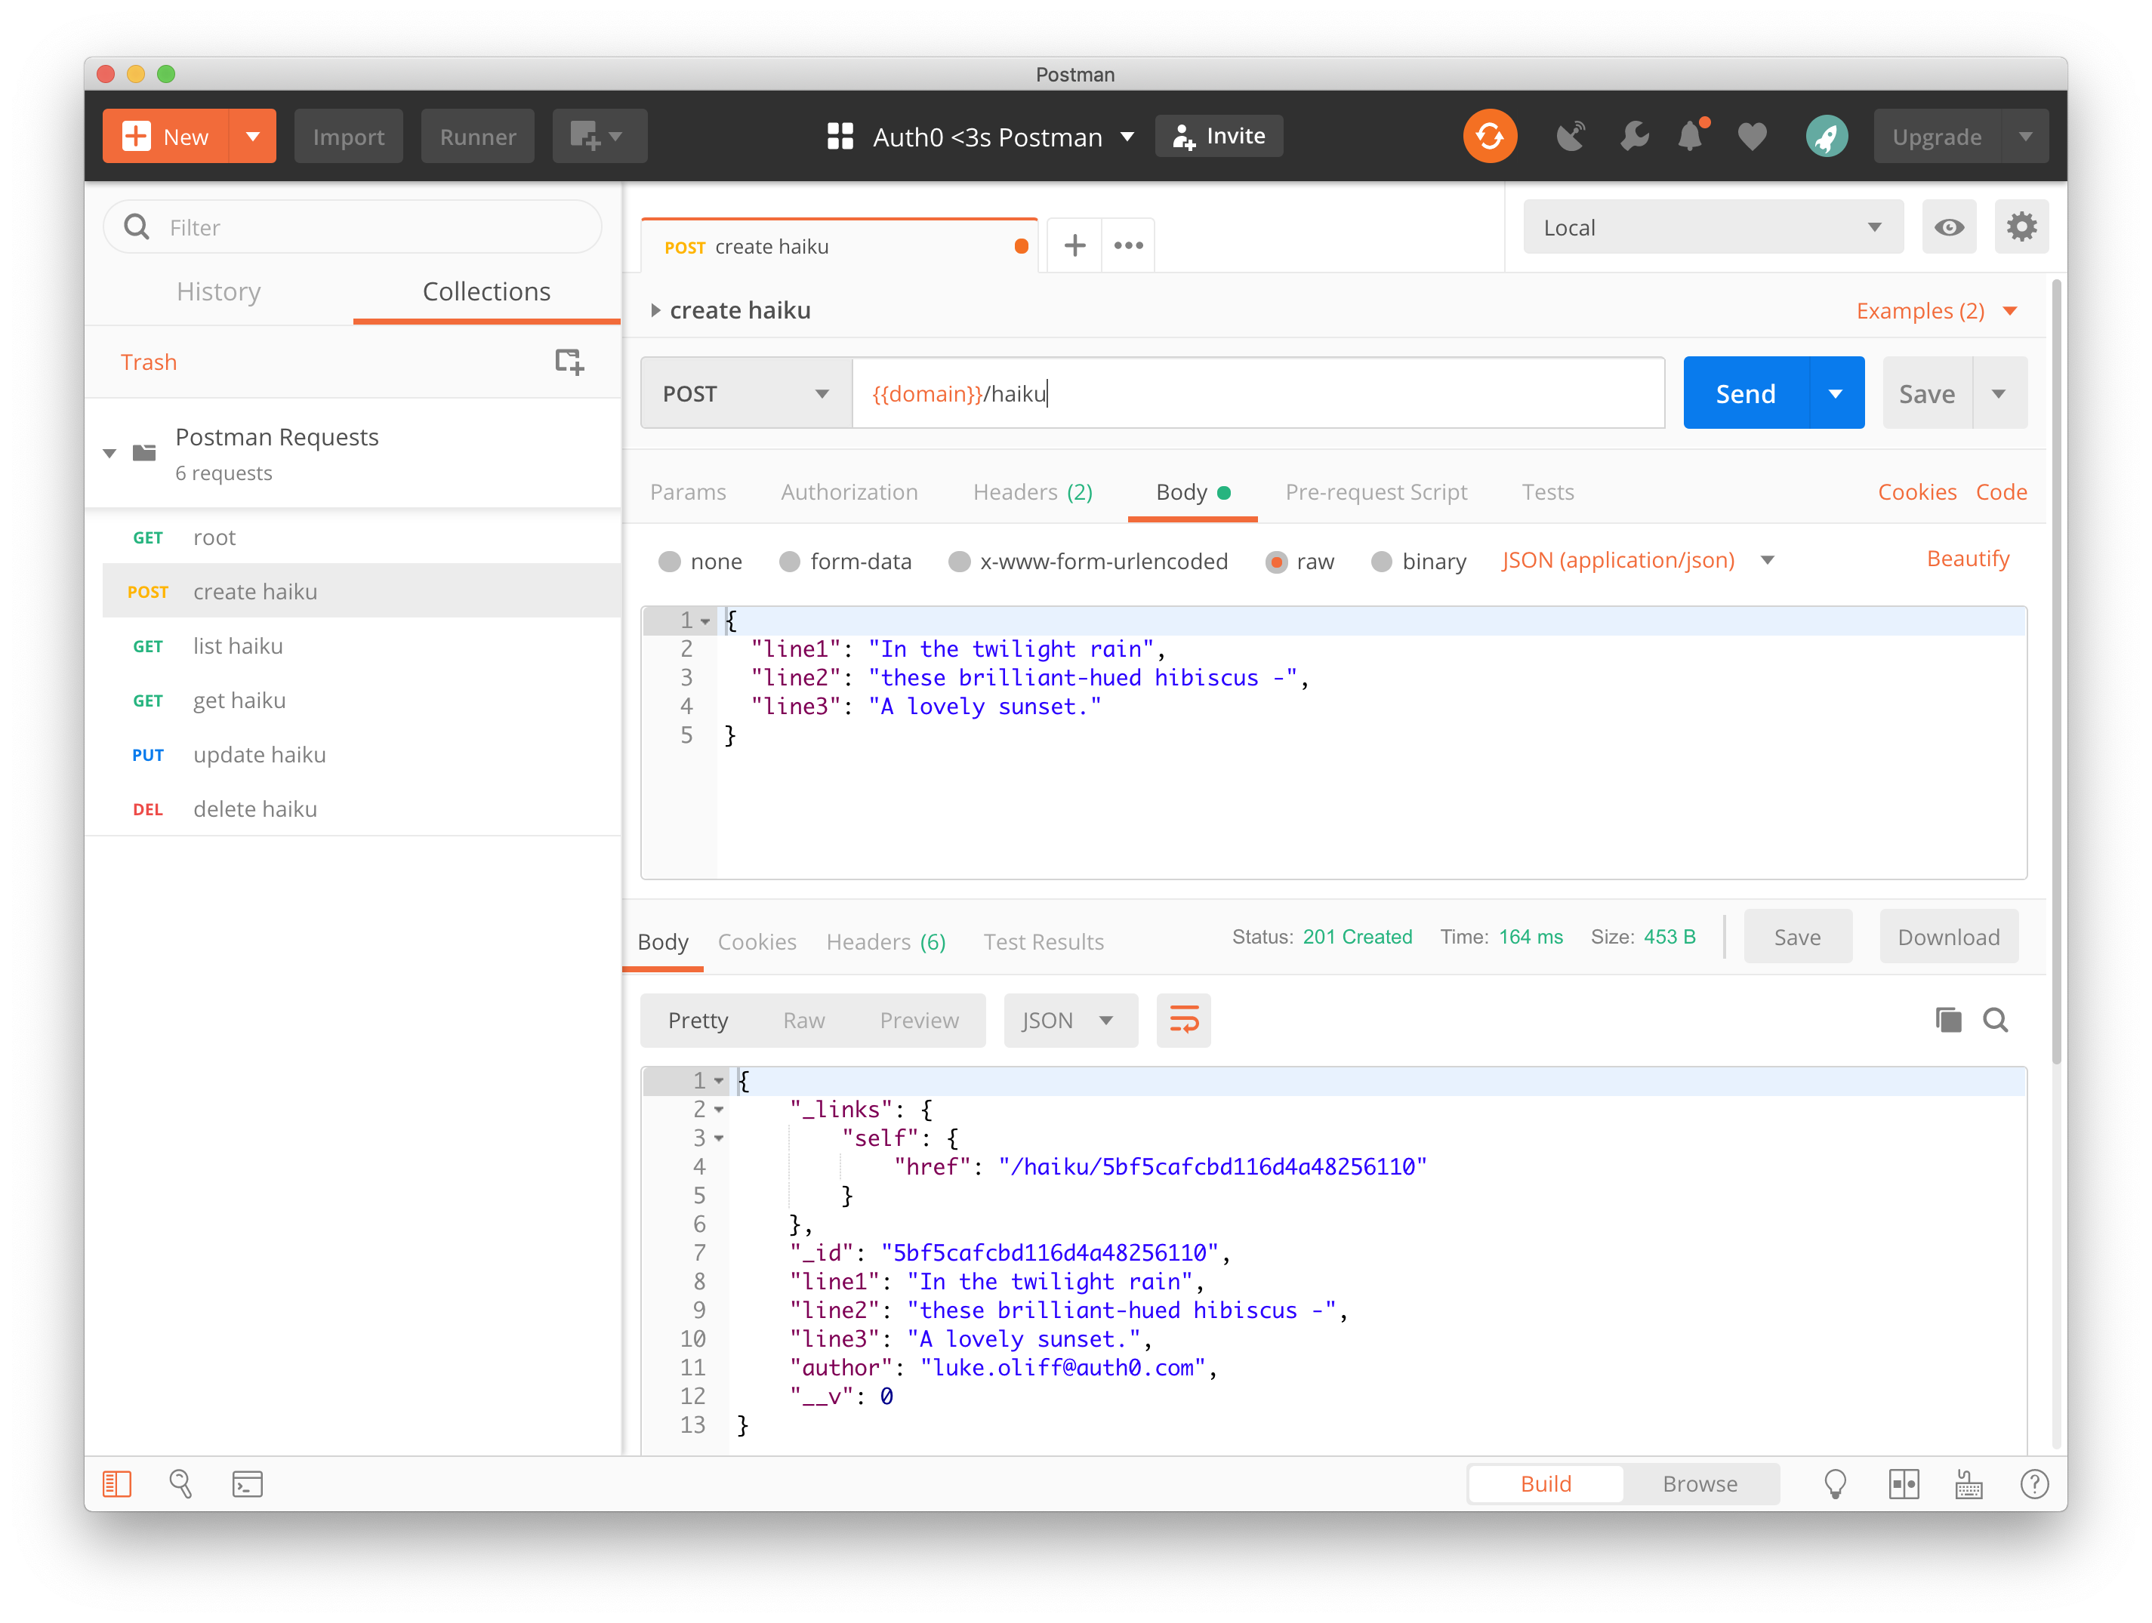Select the form-data body radio button
Screen dimensions: 2152x1623
point(789,562)
